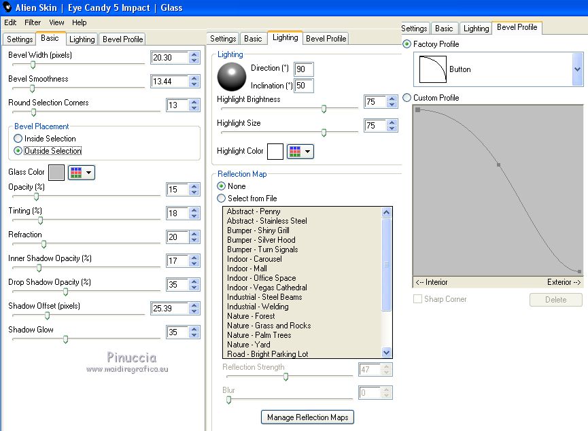
Task: Click the Bevel Width slider handle
Action: [x=33, y=65]
